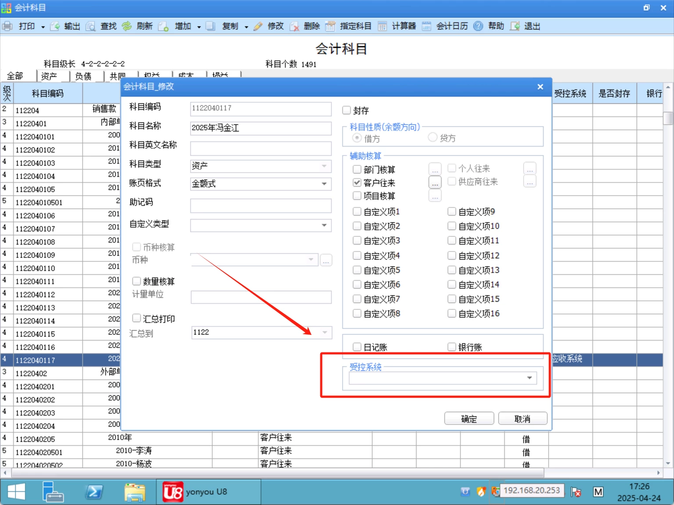The width and height of the screenshot is (674, 505).
Task: Switch to the 全部 tab
Action: pyautogui.click(x=15, y=76)
